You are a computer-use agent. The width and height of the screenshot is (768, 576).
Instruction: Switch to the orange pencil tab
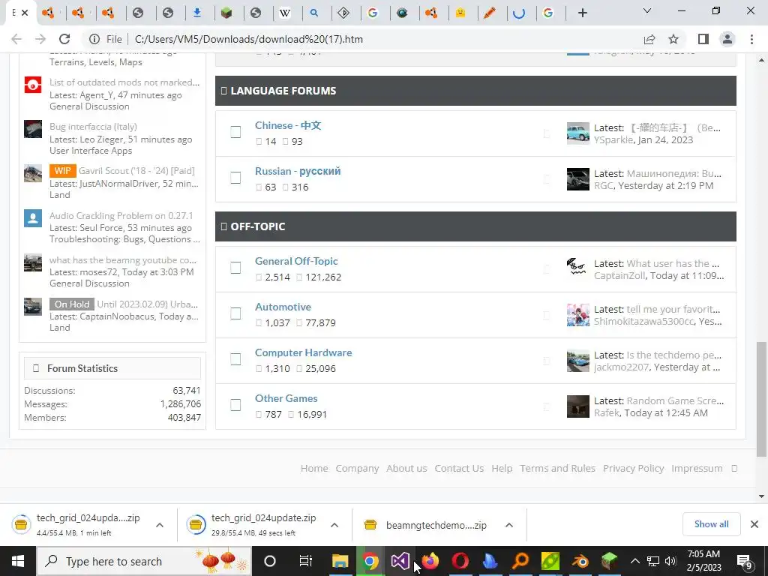[489, 13]
